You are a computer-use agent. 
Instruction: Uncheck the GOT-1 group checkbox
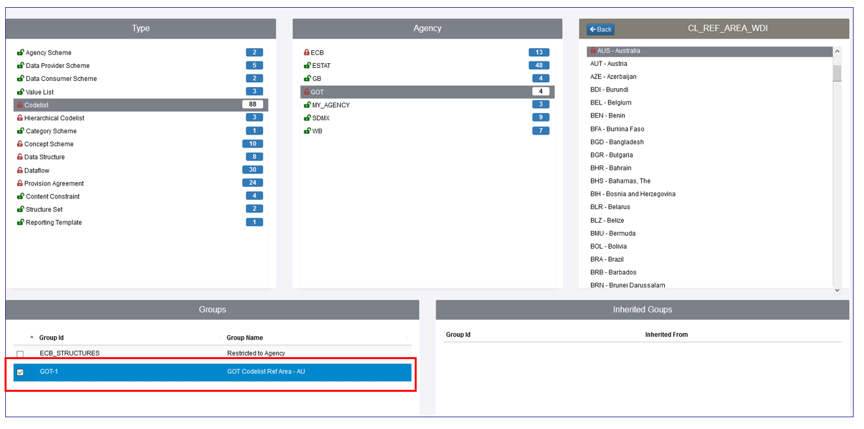pos(20,372)
